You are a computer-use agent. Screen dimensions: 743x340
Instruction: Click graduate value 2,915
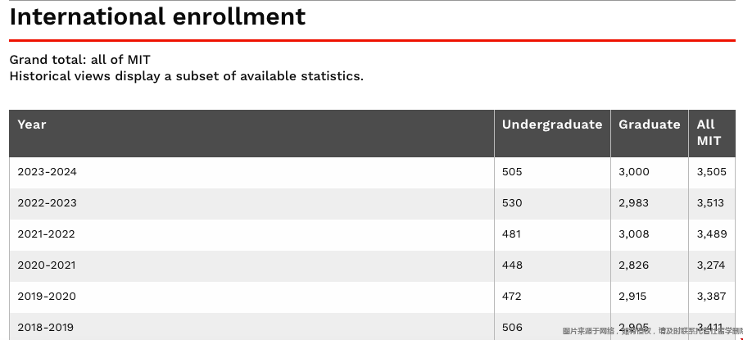(632, 297)
